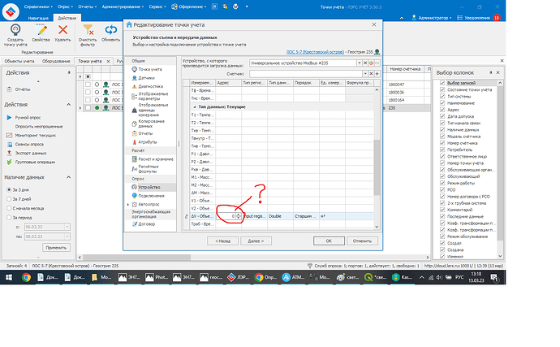Open Properties with the pencil icon
This screenshot has height=347, width=560.
(41, 30)
